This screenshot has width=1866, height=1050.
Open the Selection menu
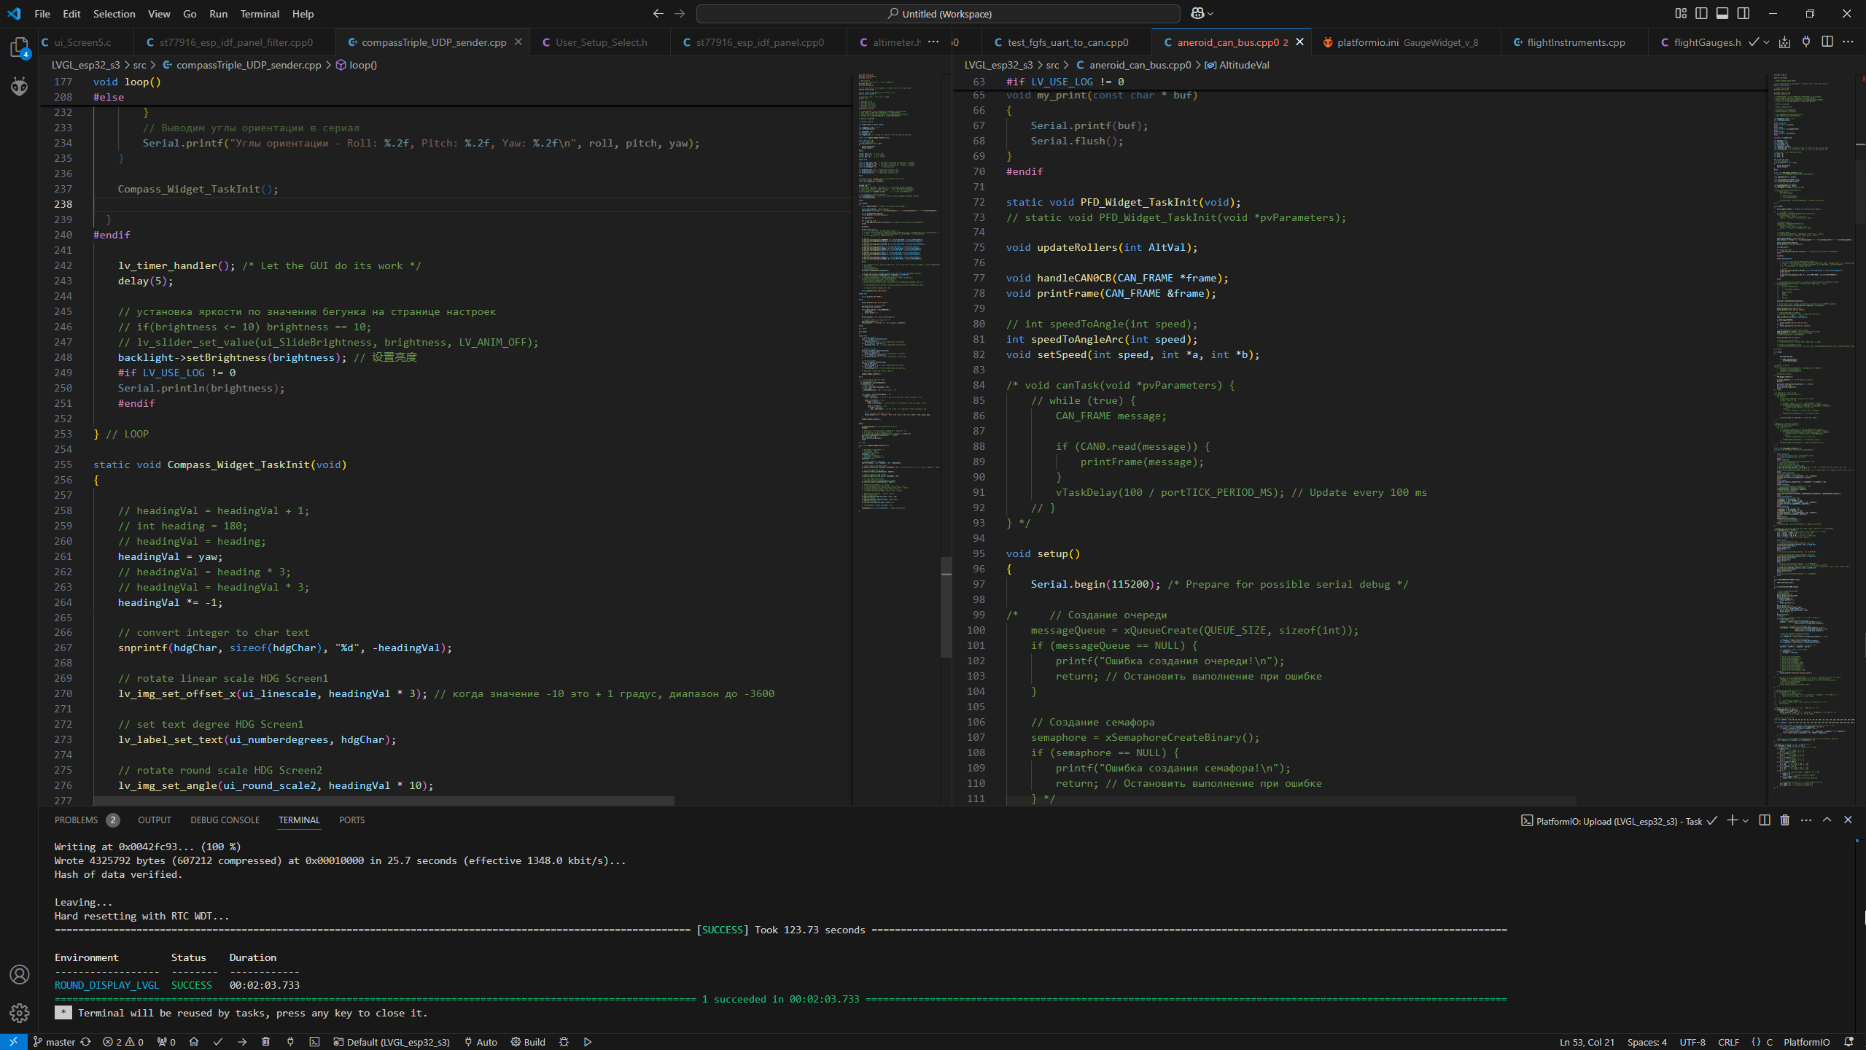coord(114,14)
